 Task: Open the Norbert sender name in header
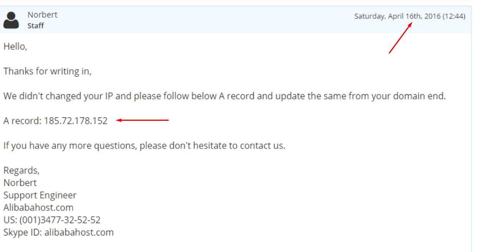tap(42, 15)
